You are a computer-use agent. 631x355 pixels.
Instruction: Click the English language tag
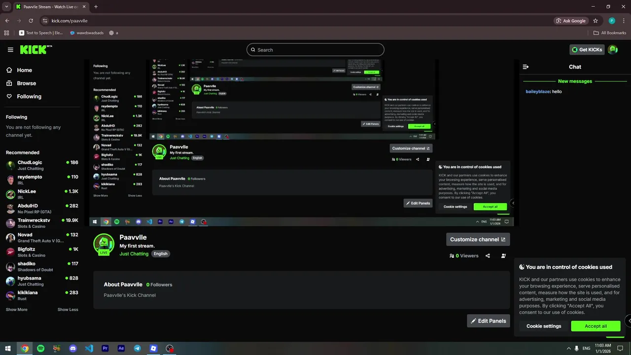(161, 254)
